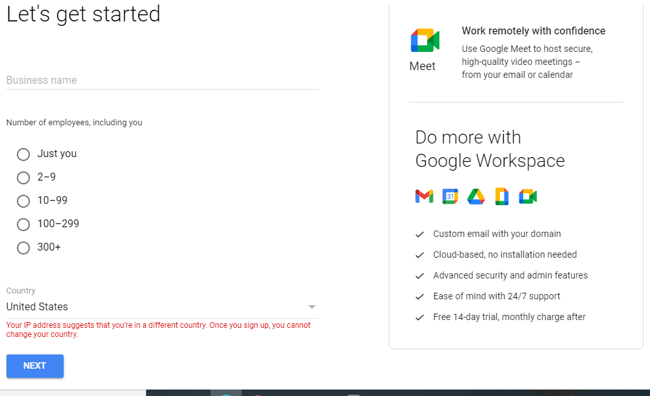Click checkmark beside 'Free 14-day trial' line
650x396 pixels.
click(x=419, y=317)
